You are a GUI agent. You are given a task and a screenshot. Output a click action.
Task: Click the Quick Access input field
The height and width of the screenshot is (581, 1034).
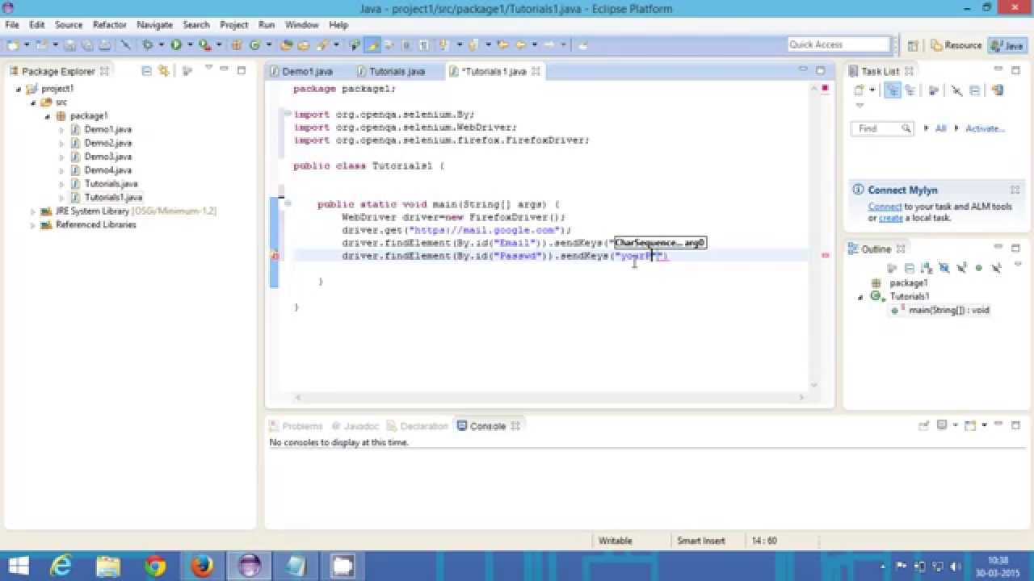tap(839, 44)
